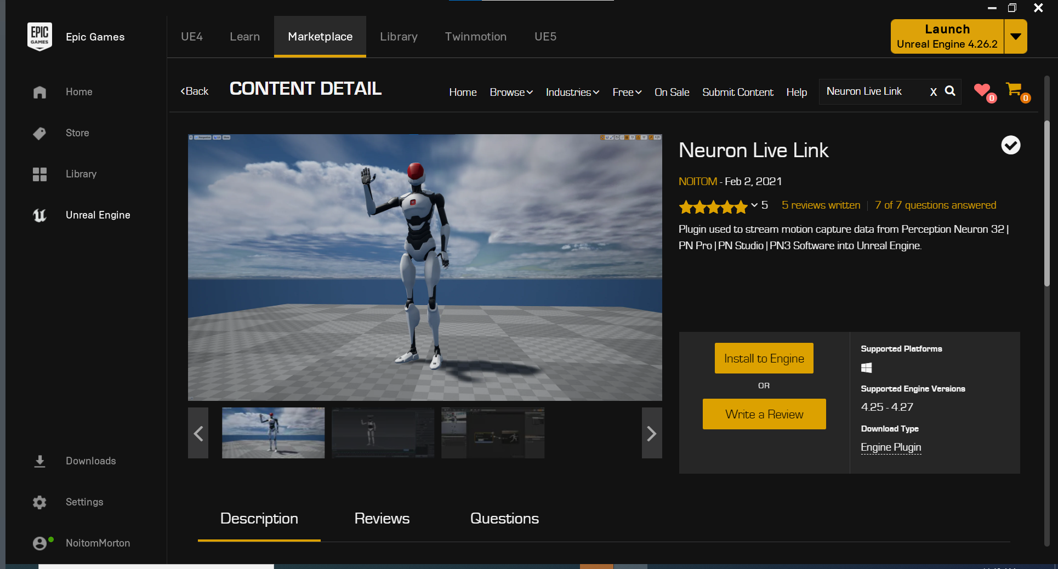The image size is (1058, 569).
Task: Open the Library grid icon in sidebar
Action: pos(39,174)
